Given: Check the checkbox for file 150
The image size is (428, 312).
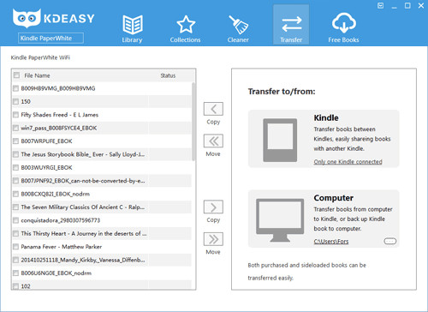Looking at the screenshot, I should tap(15, 101).
